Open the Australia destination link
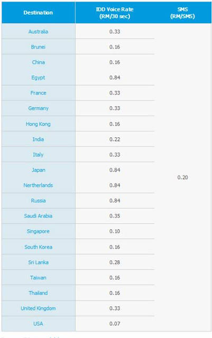The width and height of the screenshot is (212, 338). (38, 32)
